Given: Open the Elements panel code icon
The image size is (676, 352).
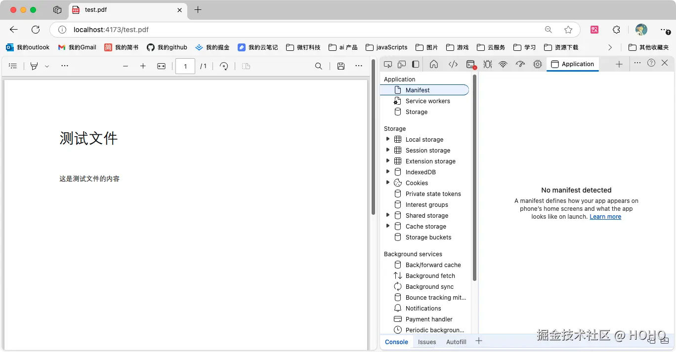Looking at the screenshot, I should [x=453, y=64].
